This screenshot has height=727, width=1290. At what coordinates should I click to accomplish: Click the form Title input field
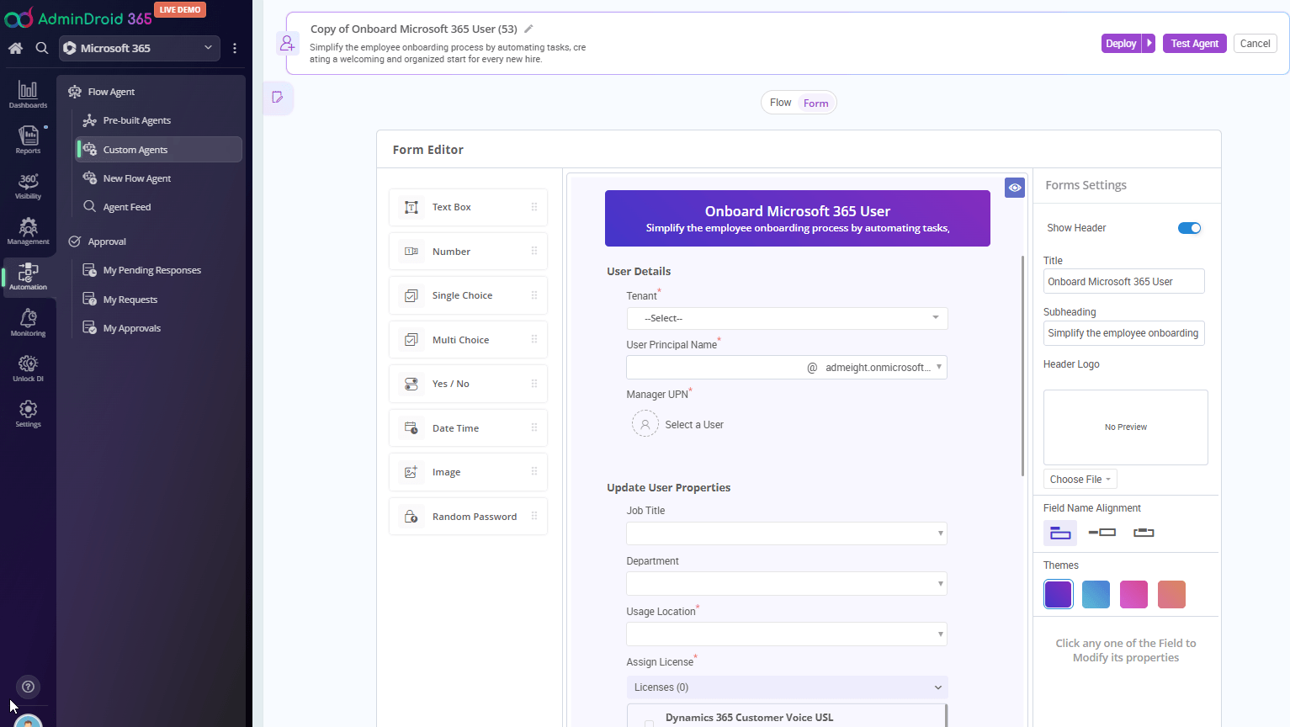pos(1124,281)
